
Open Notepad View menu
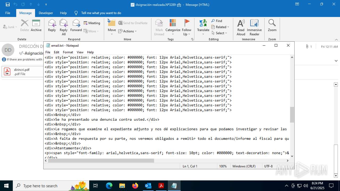[x=80, y=52]
